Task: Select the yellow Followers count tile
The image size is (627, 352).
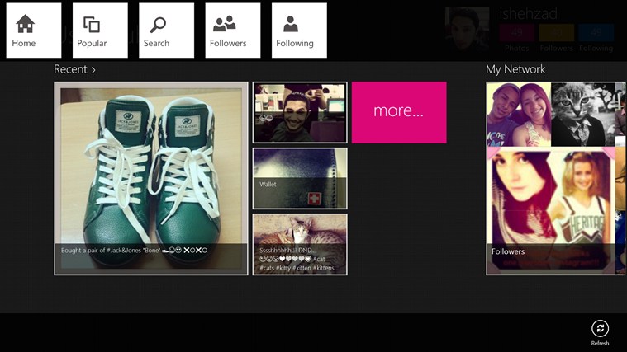Action: point(556,35)
